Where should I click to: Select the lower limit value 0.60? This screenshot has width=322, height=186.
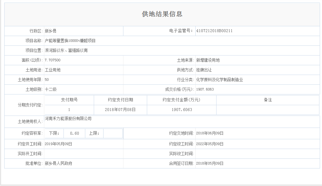pos(74,133)
